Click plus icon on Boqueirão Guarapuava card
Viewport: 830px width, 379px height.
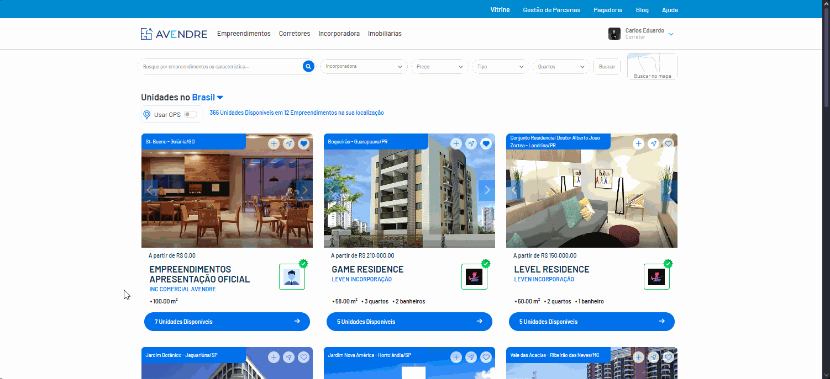[x=456, y=143]
